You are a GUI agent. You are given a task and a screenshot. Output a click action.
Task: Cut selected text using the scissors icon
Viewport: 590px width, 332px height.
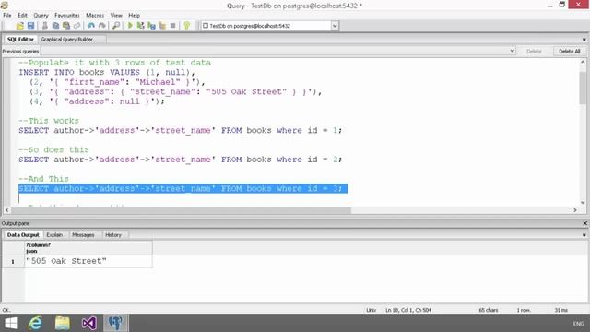(45, 26)
